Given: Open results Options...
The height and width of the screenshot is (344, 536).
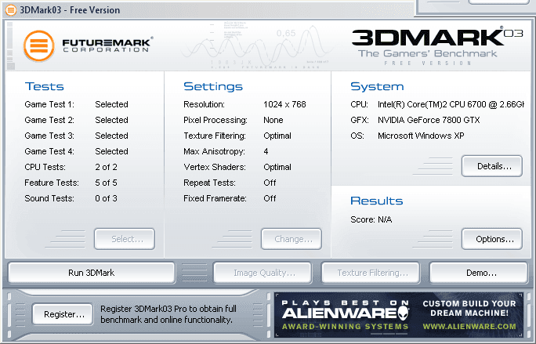Looking at the screenshot, I should pos(492,239).
